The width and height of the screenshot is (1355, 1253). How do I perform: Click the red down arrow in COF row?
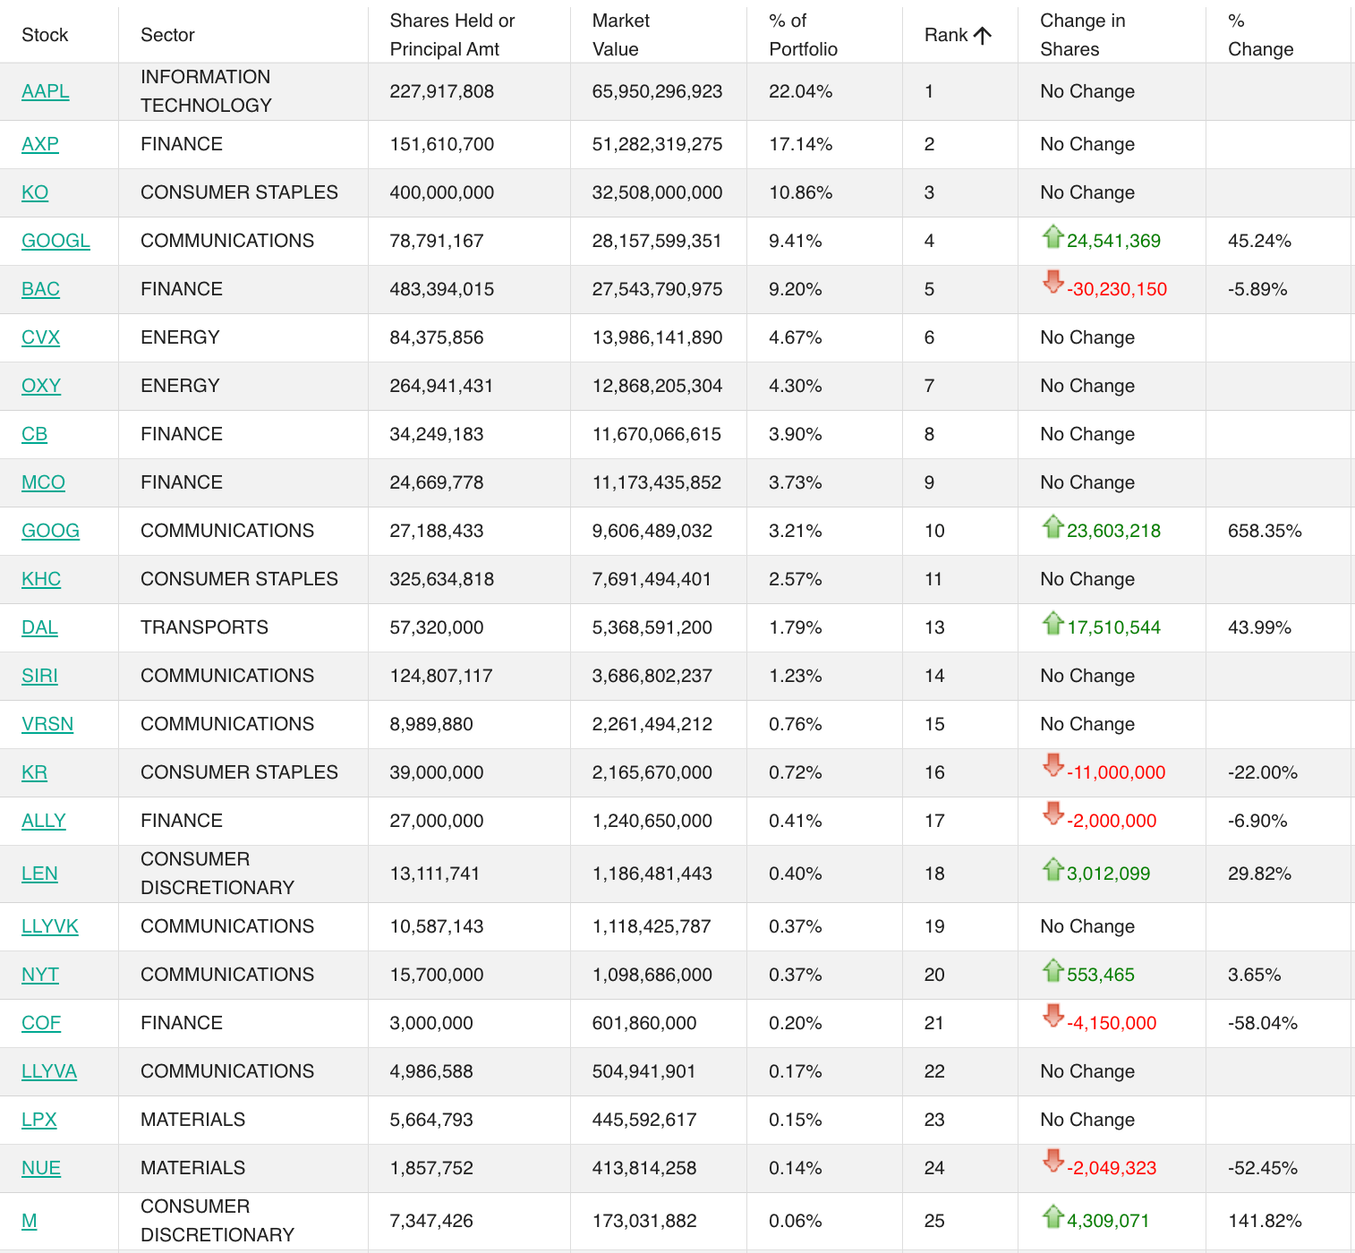point(1052,1017)
